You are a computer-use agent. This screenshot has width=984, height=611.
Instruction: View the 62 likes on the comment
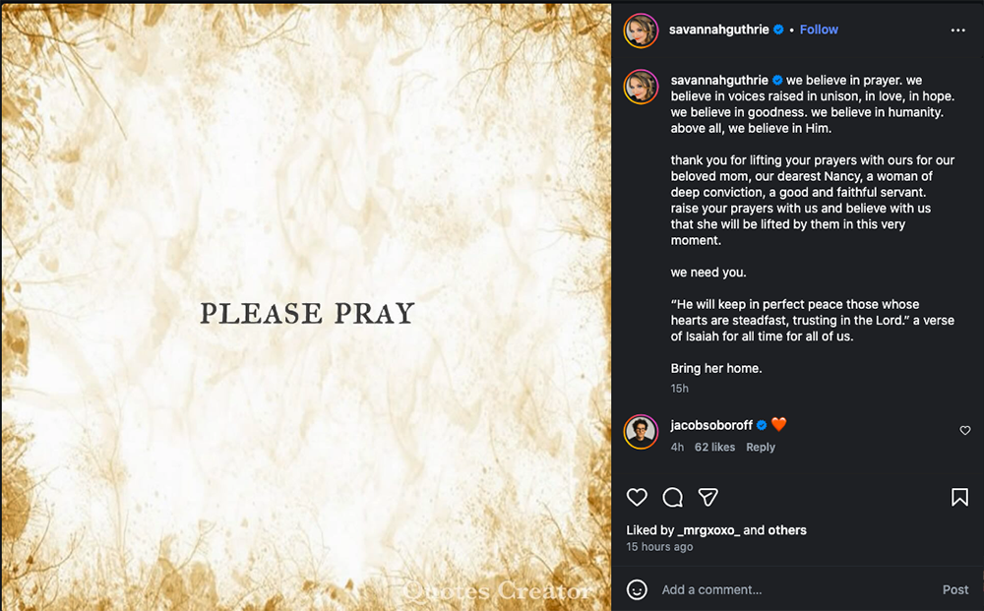(x=714, y=447)
